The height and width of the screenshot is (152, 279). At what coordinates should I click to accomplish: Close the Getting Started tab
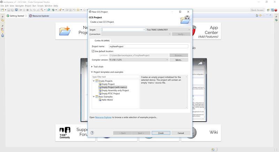(x=26, y=16)
